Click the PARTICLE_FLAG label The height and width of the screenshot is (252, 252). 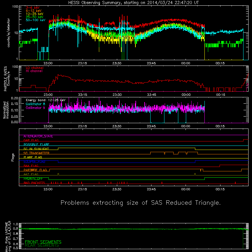tap(35, 170)
